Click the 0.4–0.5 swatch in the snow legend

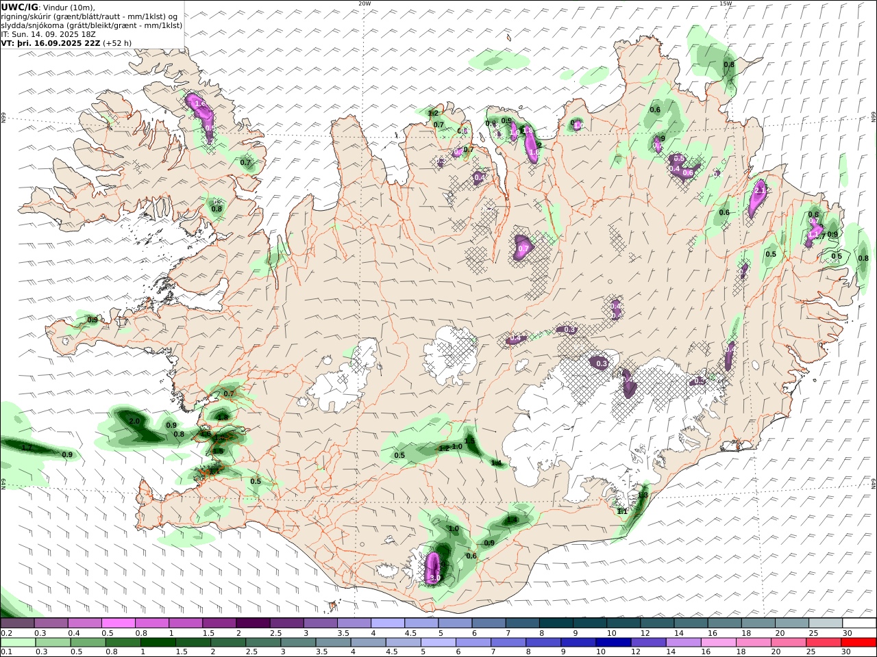click(85, 623)
